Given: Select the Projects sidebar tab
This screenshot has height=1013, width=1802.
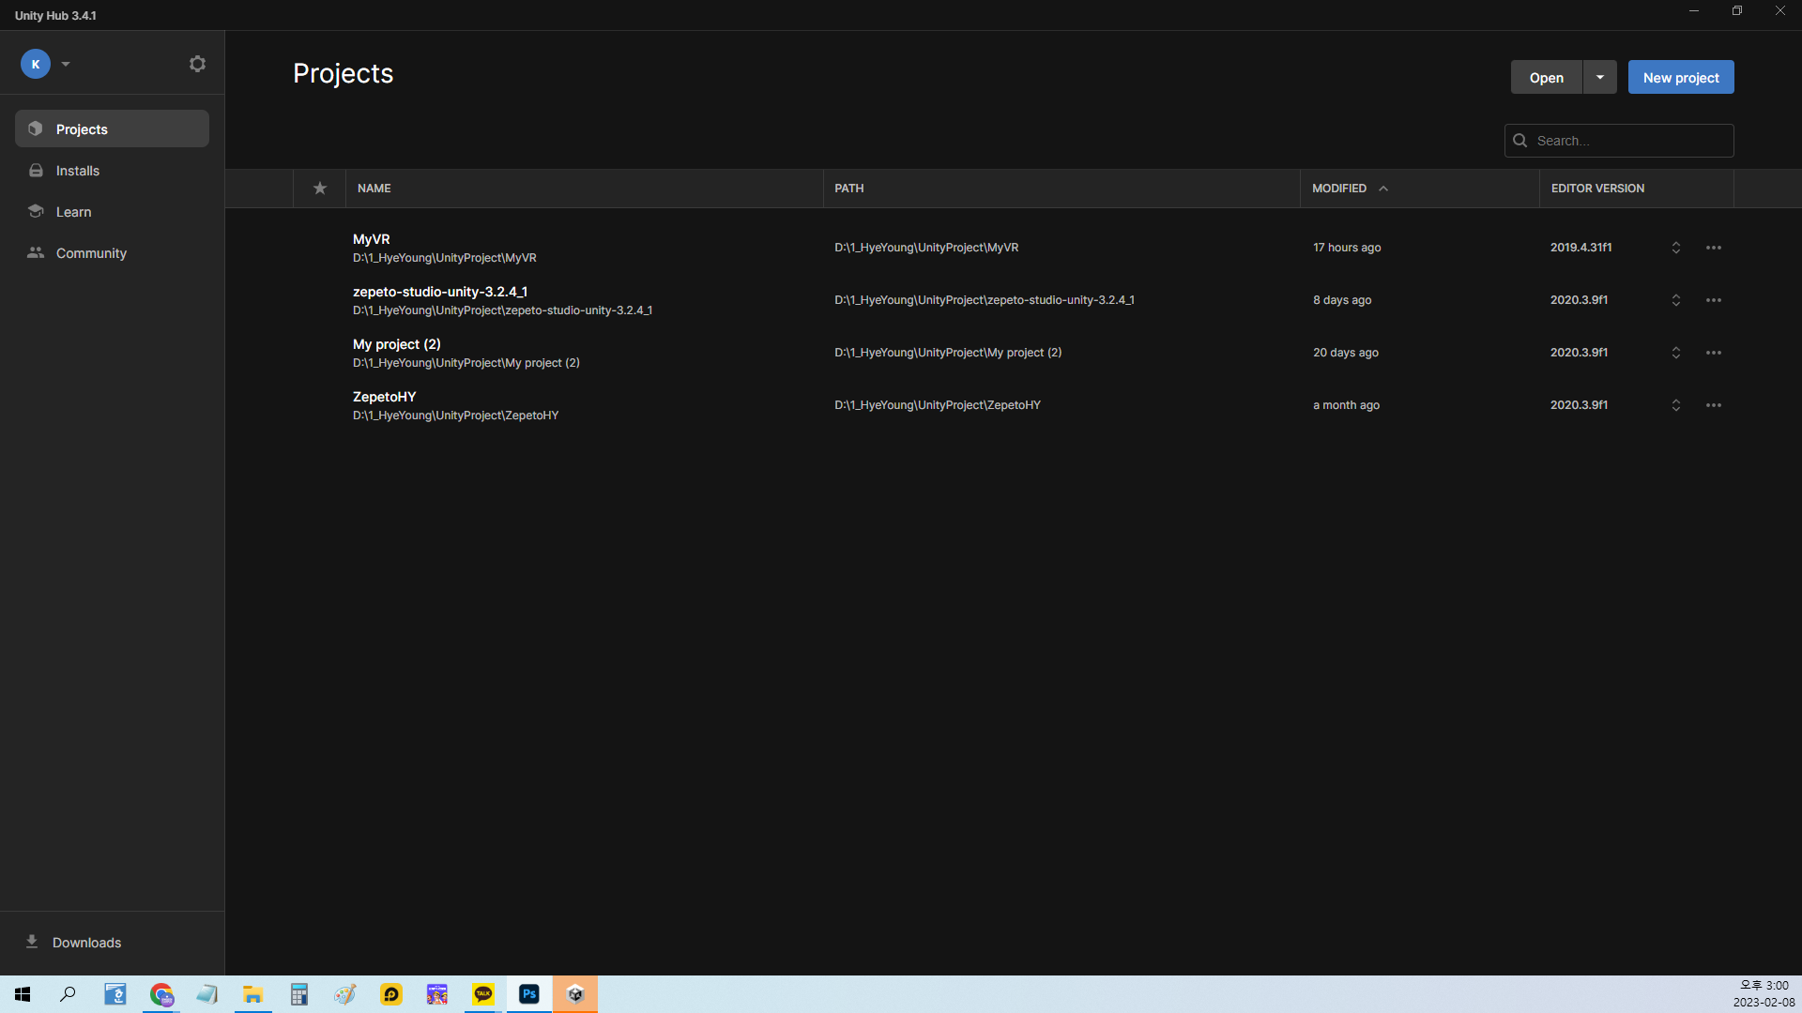Looking at the screenshot, I should (112, 129).
